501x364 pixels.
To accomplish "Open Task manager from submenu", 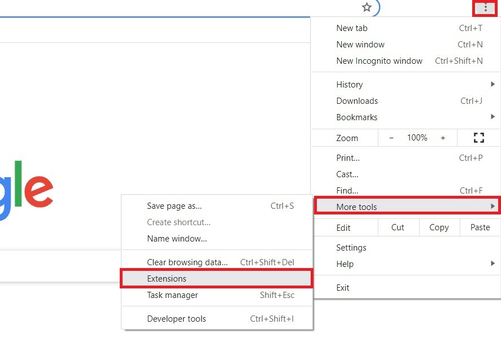I will 173,295.
